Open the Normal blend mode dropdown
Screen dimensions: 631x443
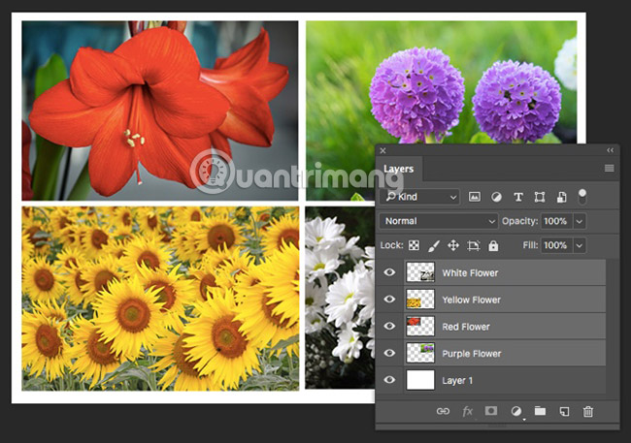[439, 221]
